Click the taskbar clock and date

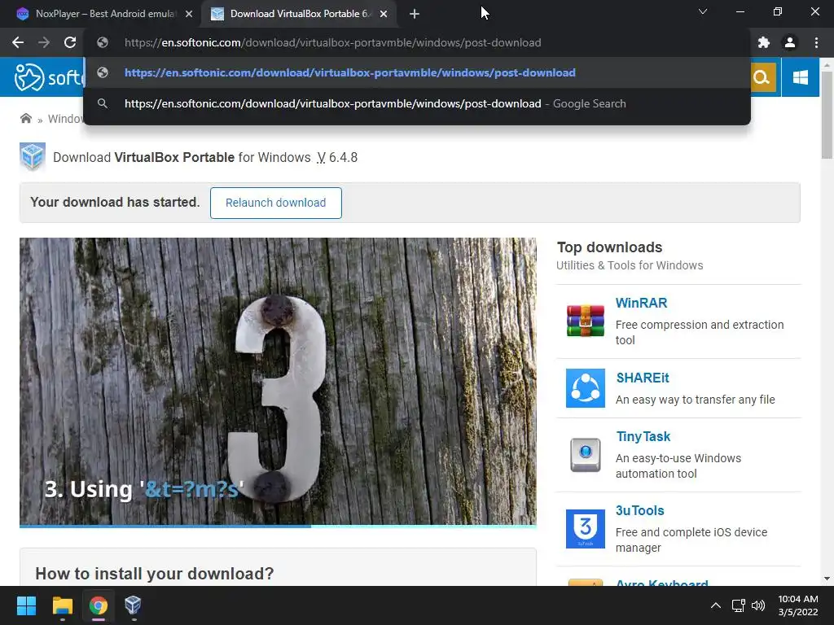tap(798, 605)
